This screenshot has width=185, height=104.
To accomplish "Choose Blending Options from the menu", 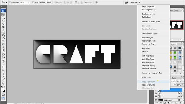I will [x=149, y=10].
